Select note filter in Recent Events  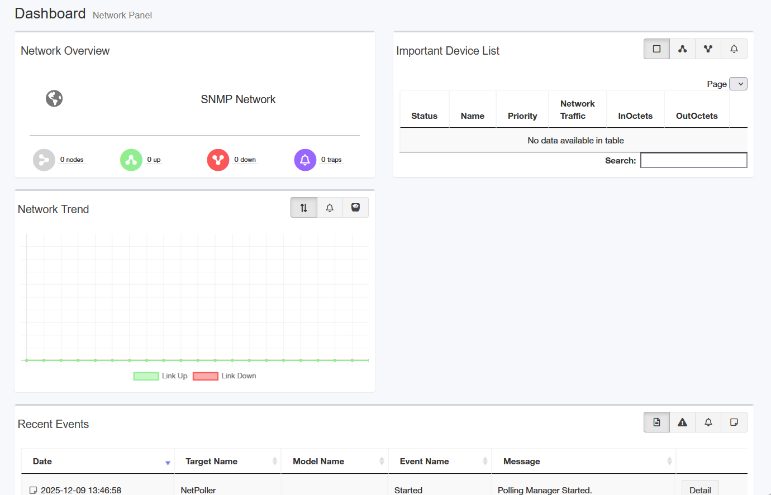tap(734, 422)
